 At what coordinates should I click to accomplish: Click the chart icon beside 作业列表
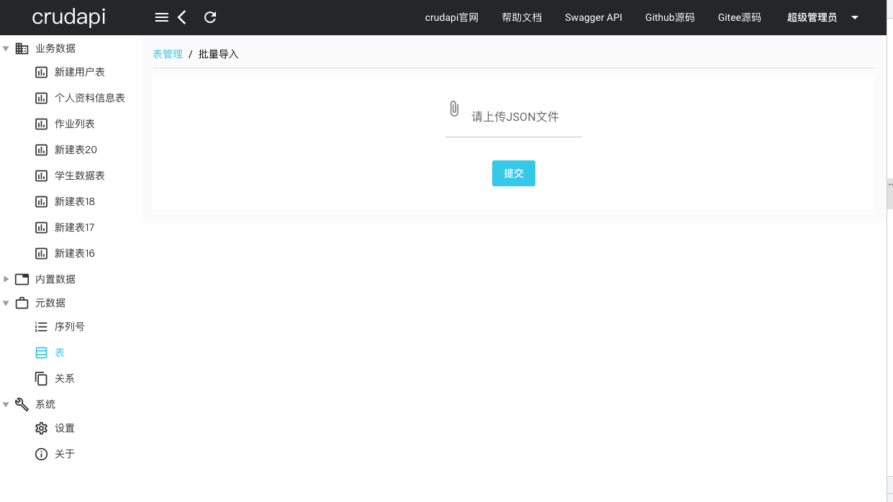pos(41,124)
